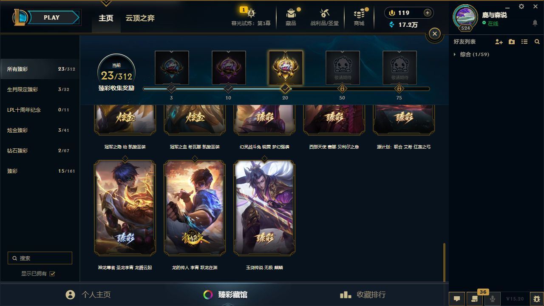Image resolution: width=544 pixels, height=306 pixels.
Task: Expand the 综合 (1/59) friend group
Action: click(471, 54)
